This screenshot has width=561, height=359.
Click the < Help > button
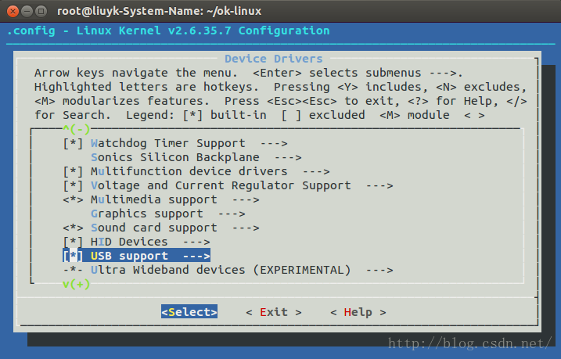coord(358,312)
